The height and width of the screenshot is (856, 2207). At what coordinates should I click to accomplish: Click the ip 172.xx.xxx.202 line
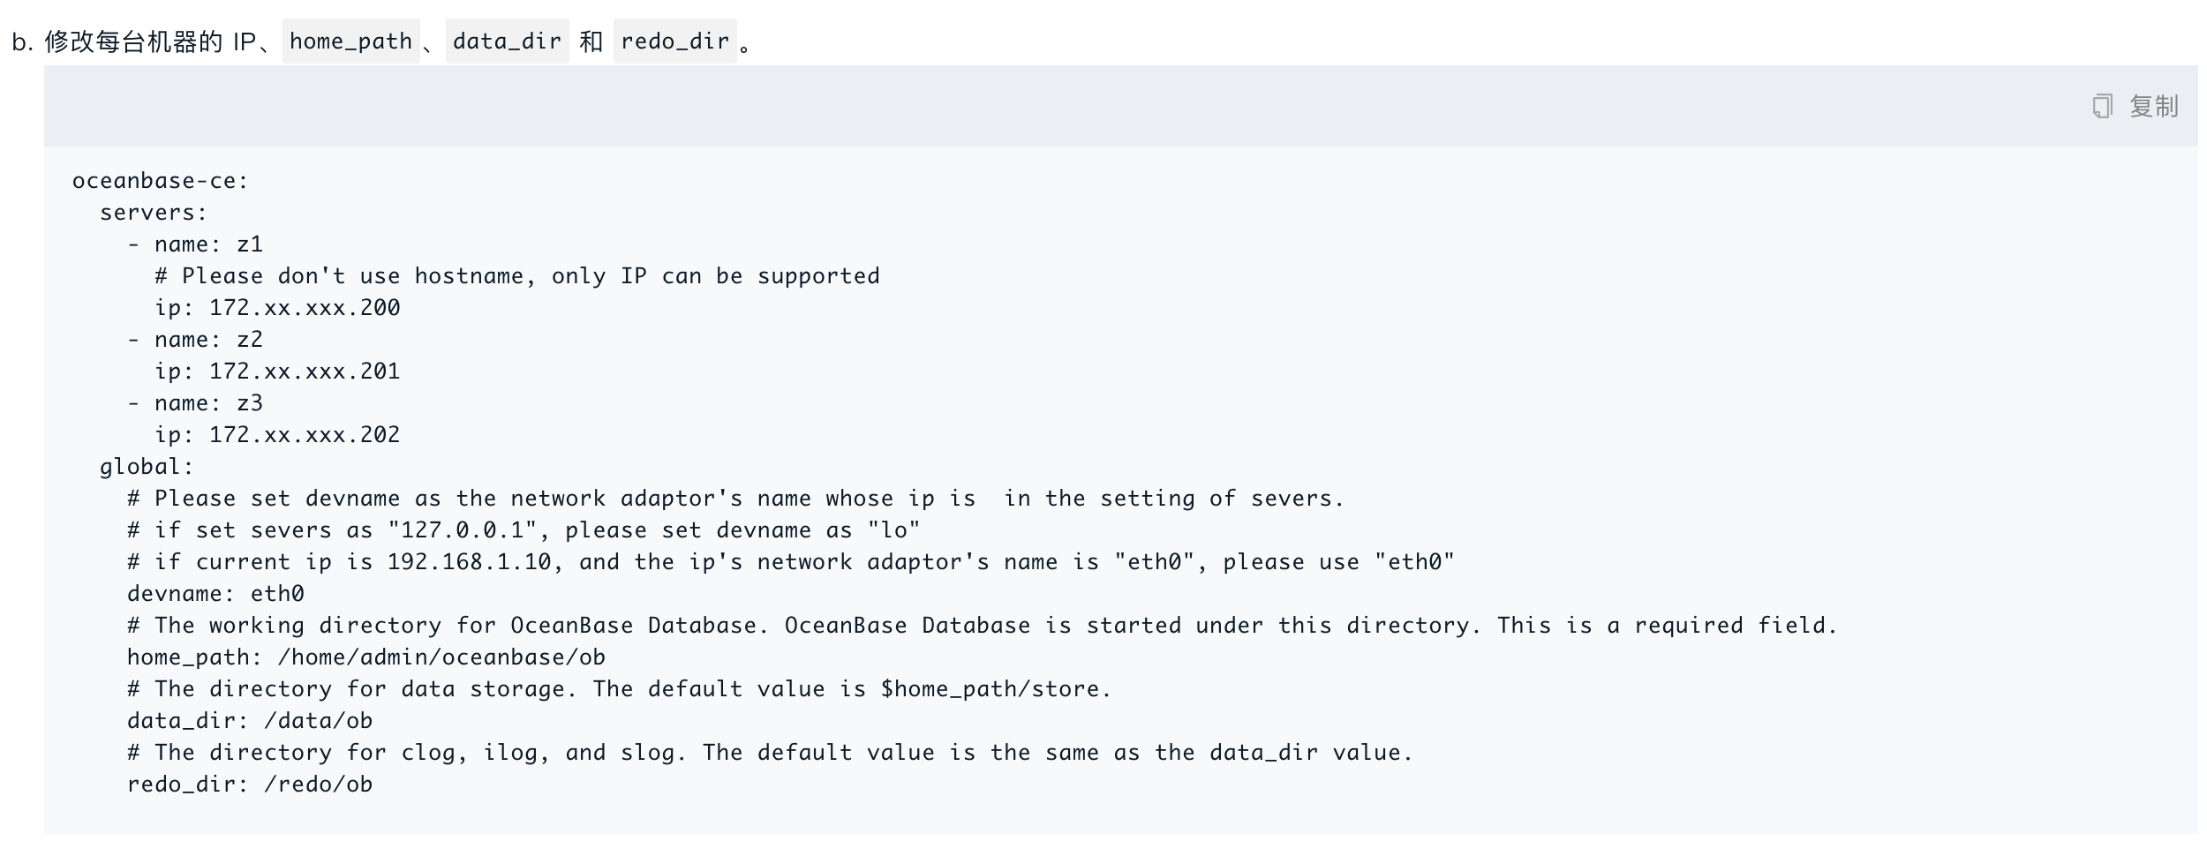pyautogui.click(x=277, y=435)
